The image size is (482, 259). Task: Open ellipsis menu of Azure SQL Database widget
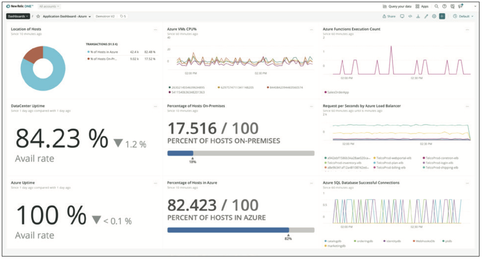(467, 183)
